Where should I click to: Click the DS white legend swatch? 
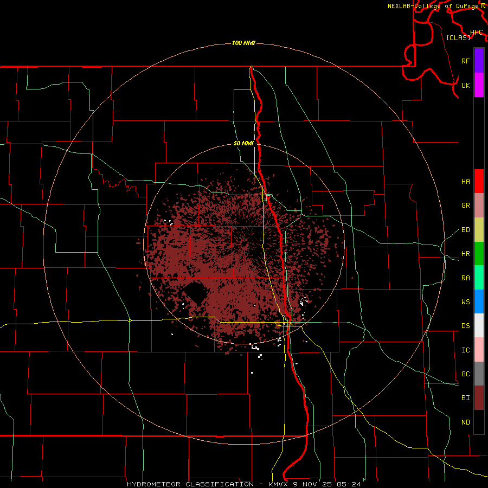[479, 325]
